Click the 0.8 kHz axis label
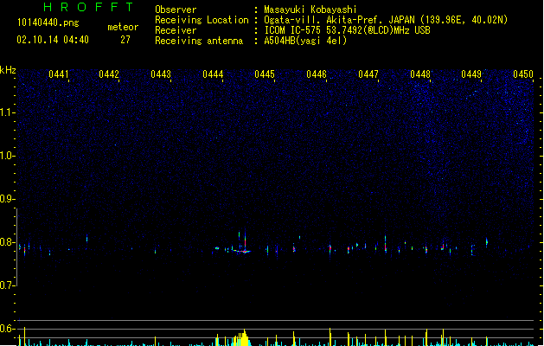544x346 pixels. pyautogui.click(x=7, y=242)
